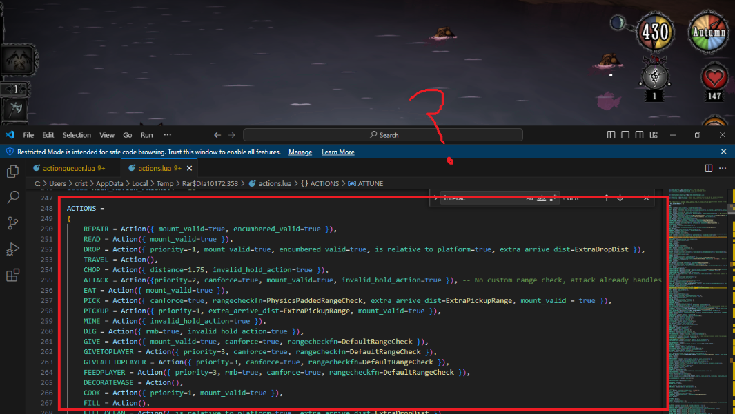Toggle the Primary Side Bar visibility

pos(611,135)
